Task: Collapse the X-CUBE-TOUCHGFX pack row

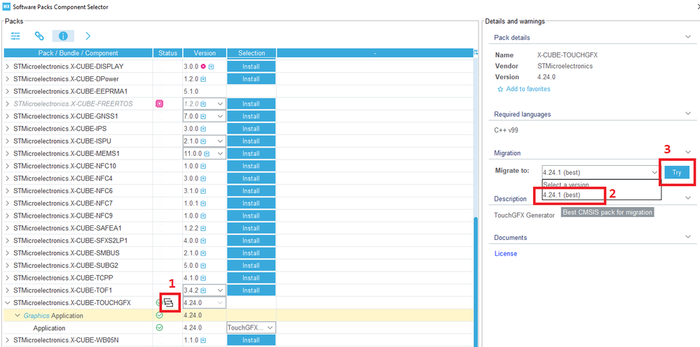Action: (x=7, y=303)
